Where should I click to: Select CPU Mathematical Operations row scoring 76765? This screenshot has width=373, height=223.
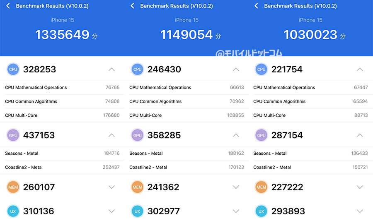(62, 87)
